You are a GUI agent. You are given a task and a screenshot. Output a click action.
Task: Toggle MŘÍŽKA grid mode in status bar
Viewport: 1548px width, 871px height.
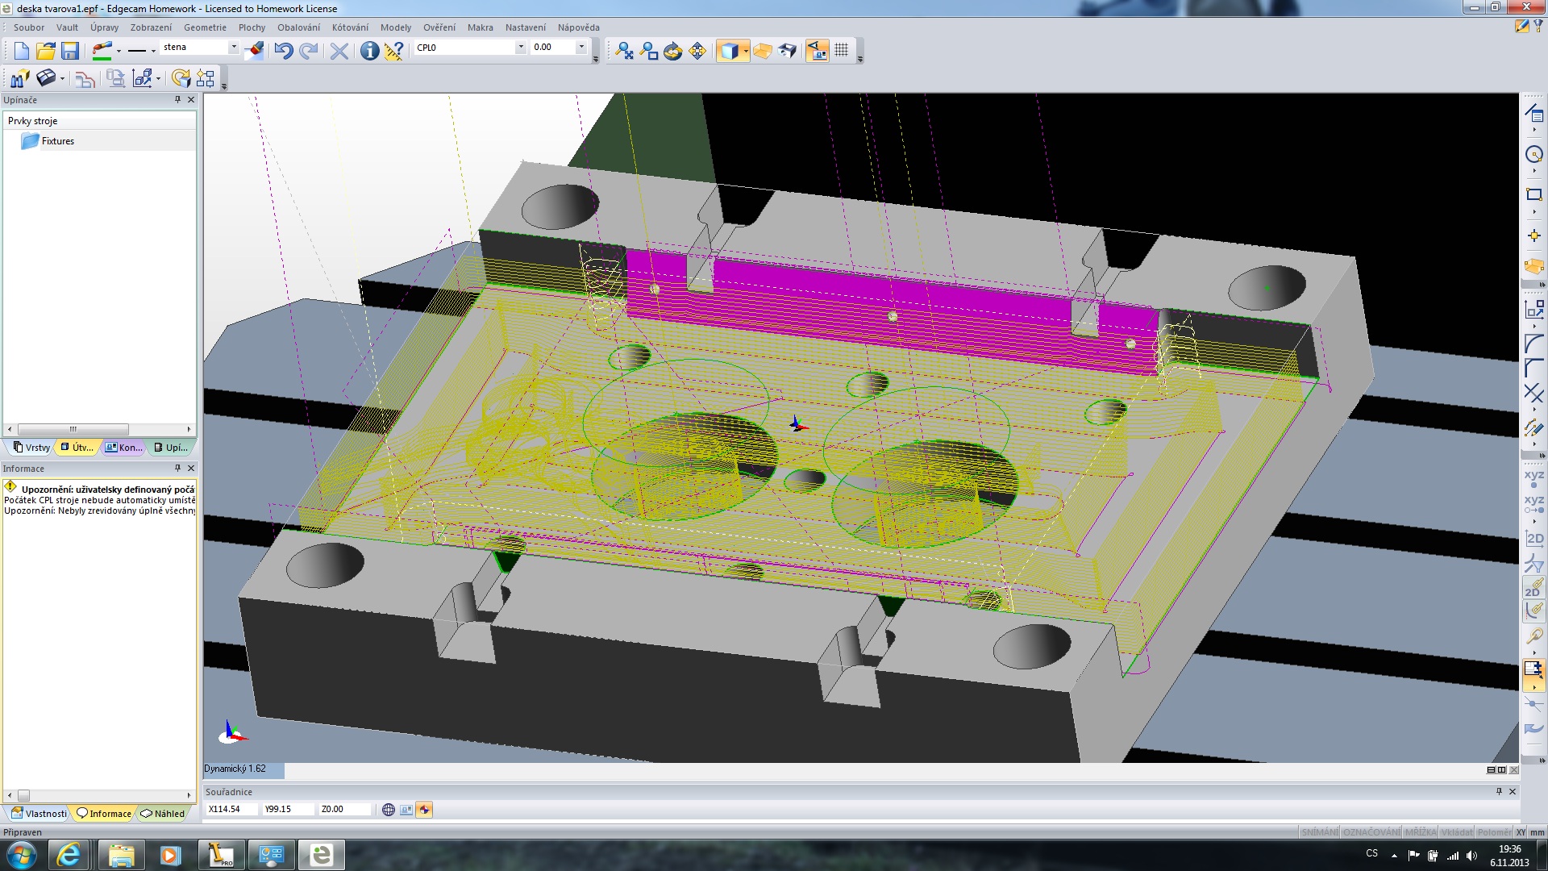point(1420,832)
